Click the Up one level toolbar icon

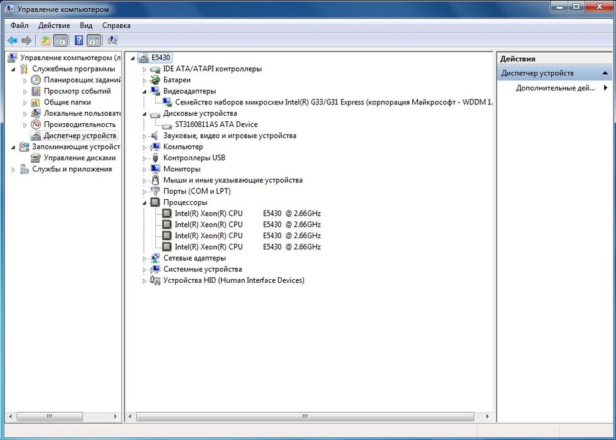pos(45,40)
